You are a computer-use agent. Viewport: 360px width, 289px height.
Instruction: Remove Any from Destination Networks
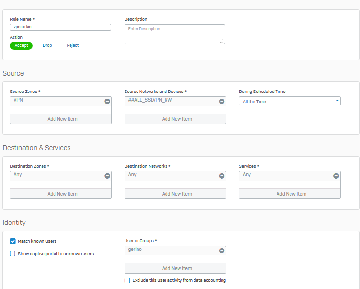222,176
